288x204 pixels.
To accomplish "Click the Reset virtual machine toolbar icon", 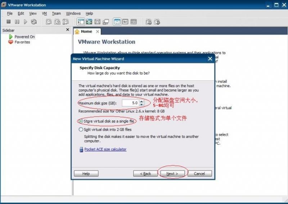I will [34, 22].
